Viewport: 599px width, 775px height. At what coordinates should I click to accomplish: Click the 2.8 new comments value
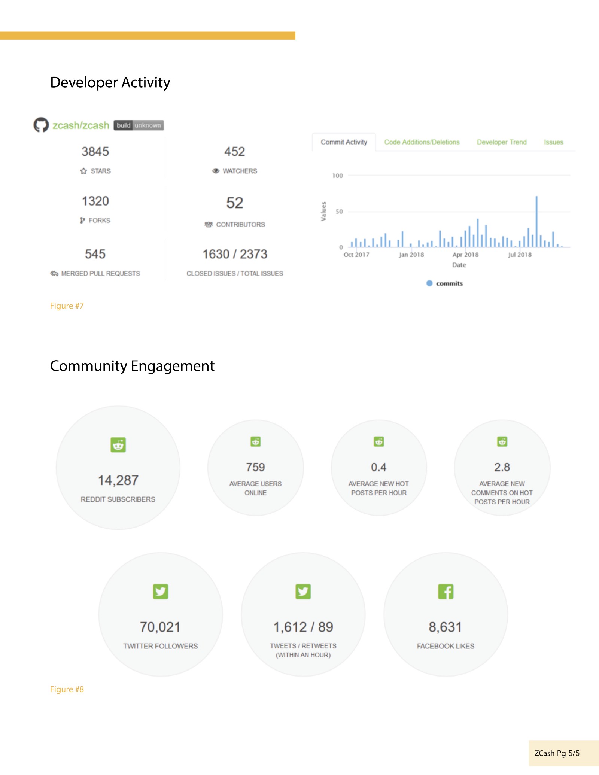point(502,467)
